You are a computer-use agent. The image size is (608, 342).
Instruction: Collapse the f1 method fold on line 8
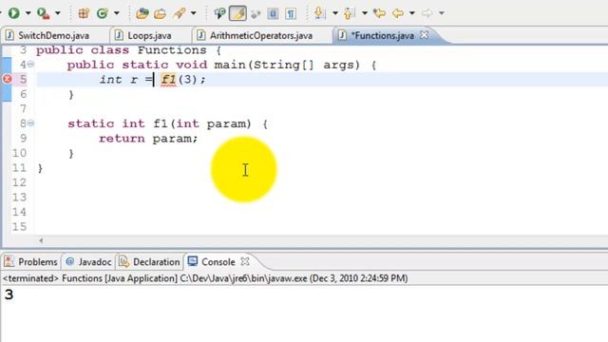(x=30, y=123)
